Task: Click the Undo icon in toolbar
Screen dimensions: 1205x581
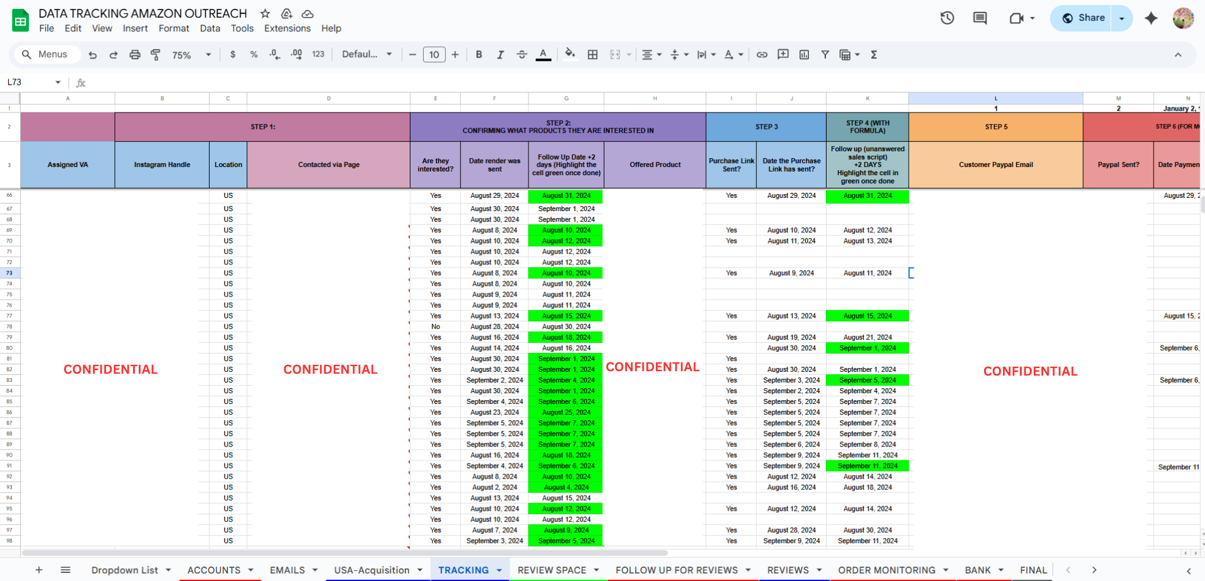Action: click(93, 55)
